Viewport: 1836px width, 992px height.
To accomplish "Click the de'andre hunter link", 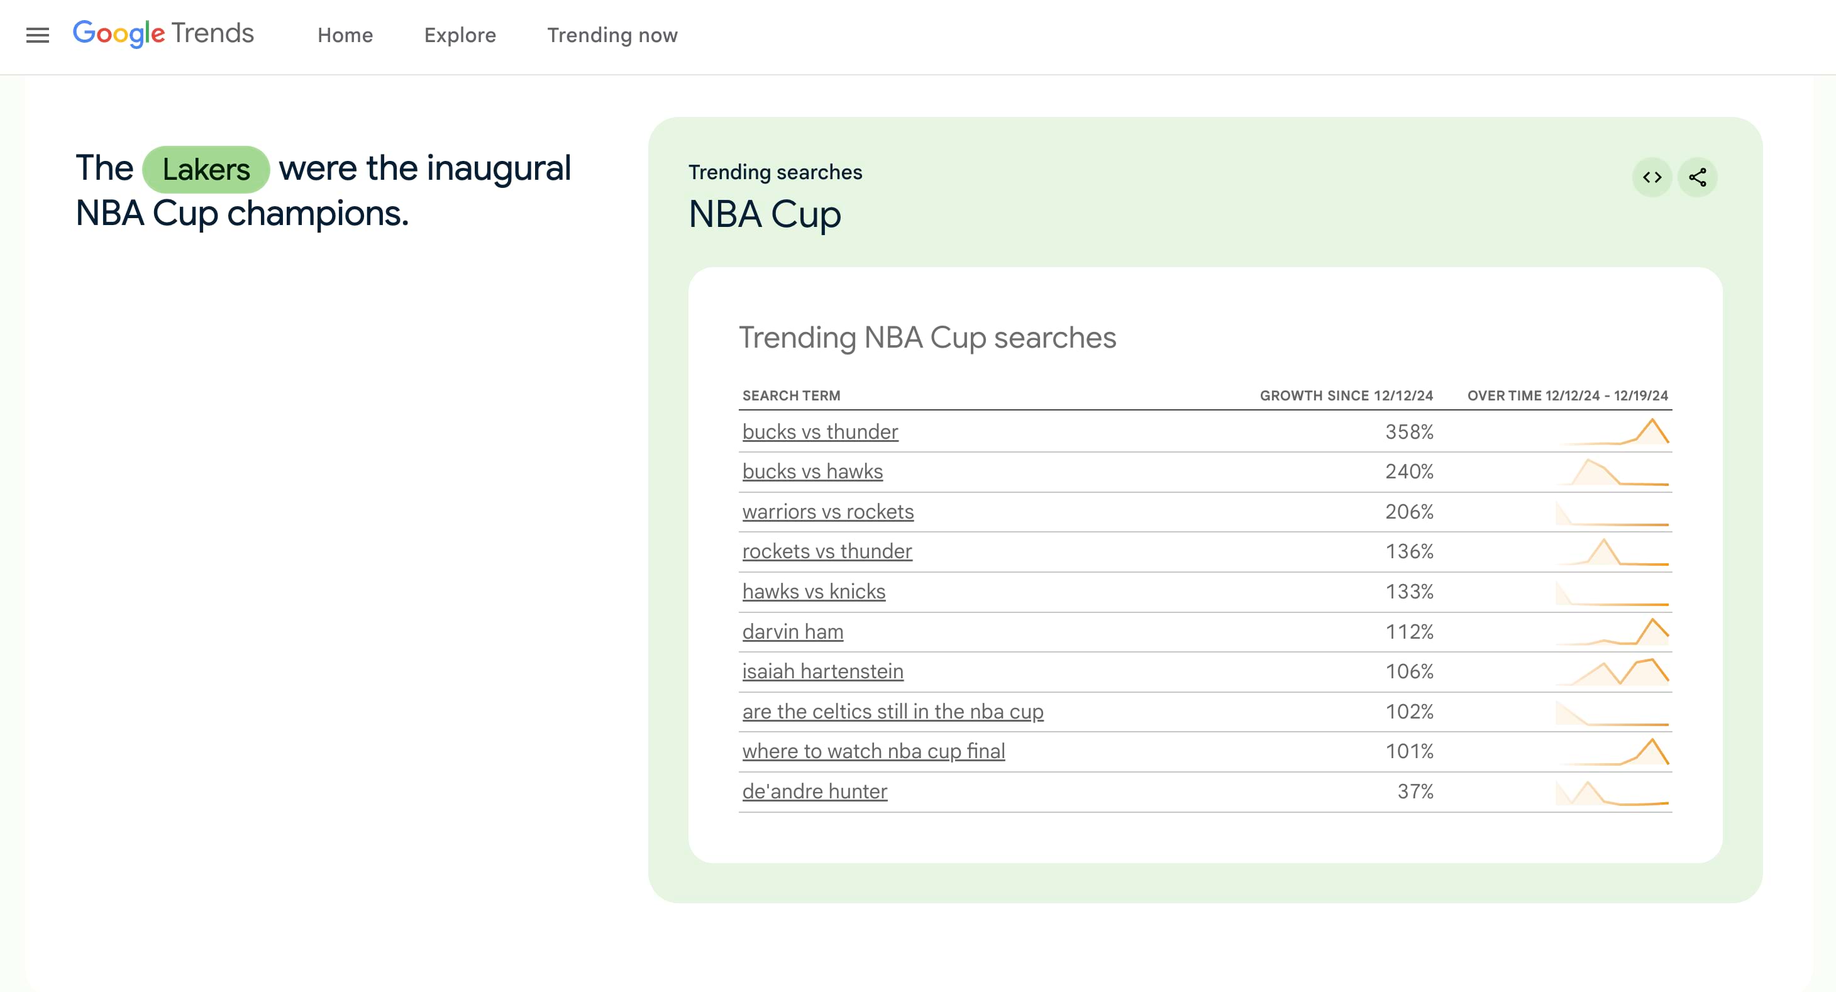I will click(x=814, y=790).
